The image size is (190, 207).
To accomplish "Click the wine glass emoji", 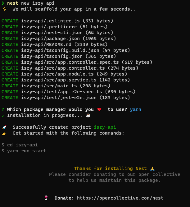I will tap(47, 198).
